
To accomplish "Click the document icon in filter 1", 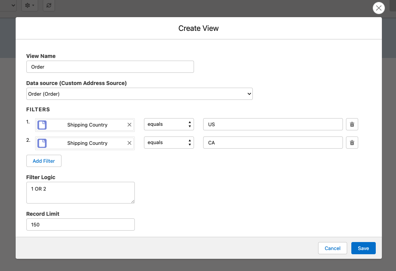I will [x=42, y=125].
